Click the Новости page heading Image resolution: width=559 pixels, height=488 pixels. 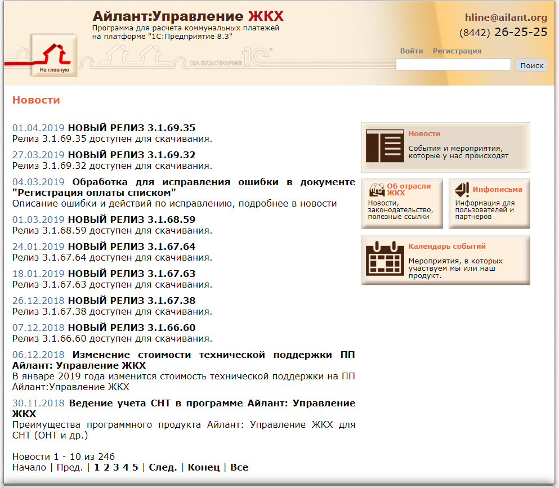pyautogui.click(x=36, y=100)
